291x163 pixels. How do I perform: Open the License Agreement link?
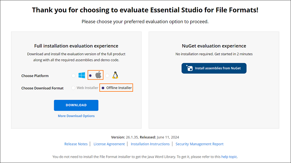(x=109, y=144)
